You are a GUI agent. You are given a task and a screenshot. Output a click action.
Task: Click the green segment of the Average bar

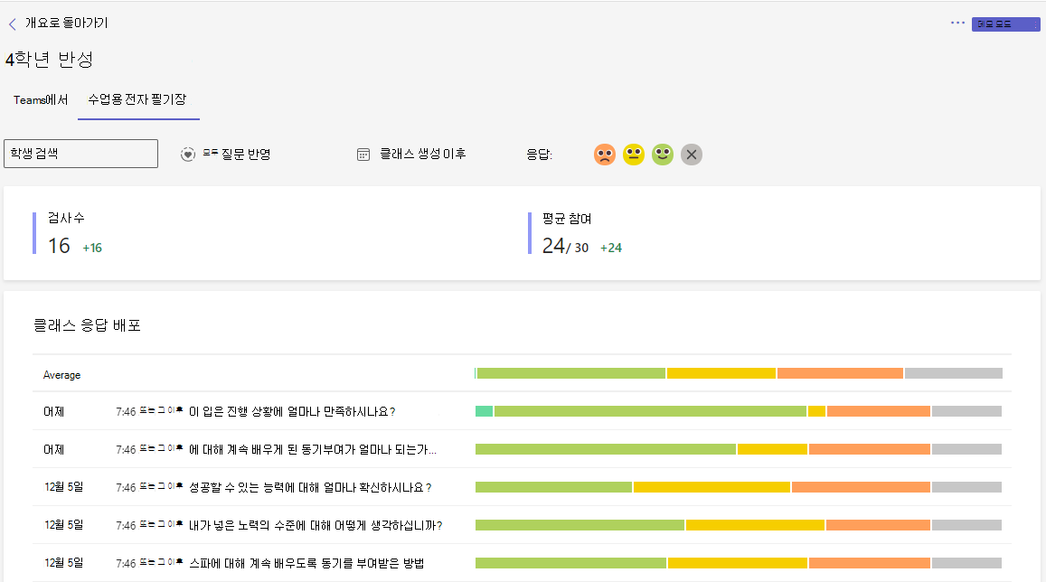pyautogui.click(x=571, y=373)
